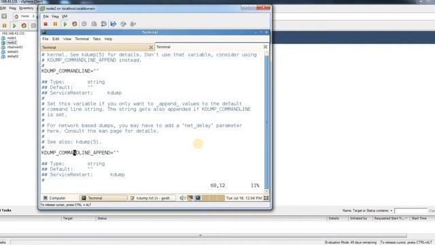Select rhserver01 in vSphere inventory tree
435x245 pixels.
click(15, 47)
